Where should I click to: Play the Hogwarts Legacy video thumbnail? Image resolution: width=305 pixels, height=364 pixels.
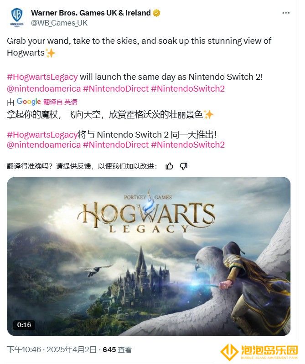pyautogui.click(x=149, y=256)
